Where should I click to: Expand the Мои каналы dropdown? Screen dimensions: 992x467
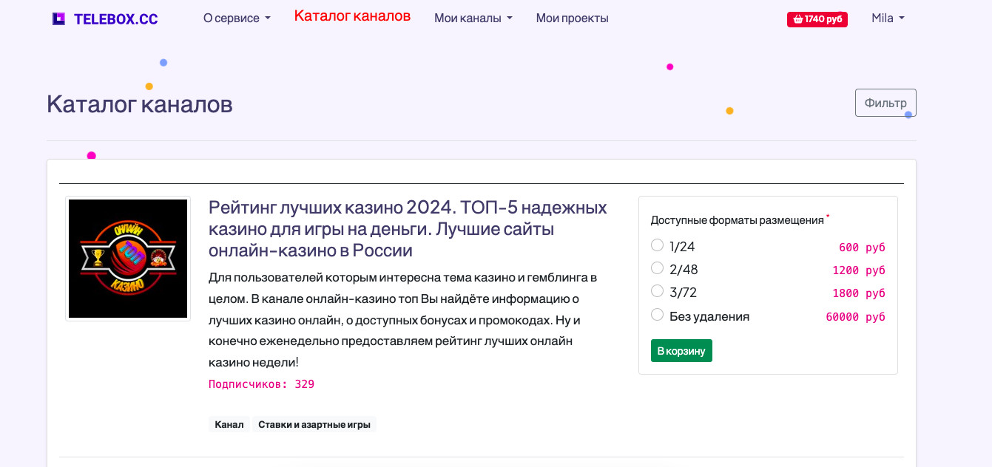(x=473, y=18)
